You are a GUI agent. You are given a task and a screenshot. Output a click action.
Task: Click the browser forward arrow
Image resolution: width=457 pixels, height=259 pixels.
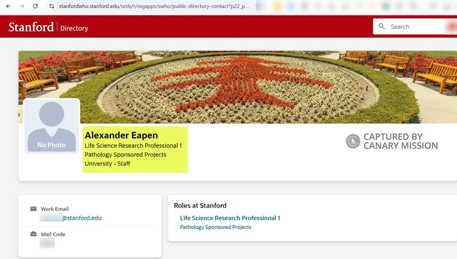[22, 6]
